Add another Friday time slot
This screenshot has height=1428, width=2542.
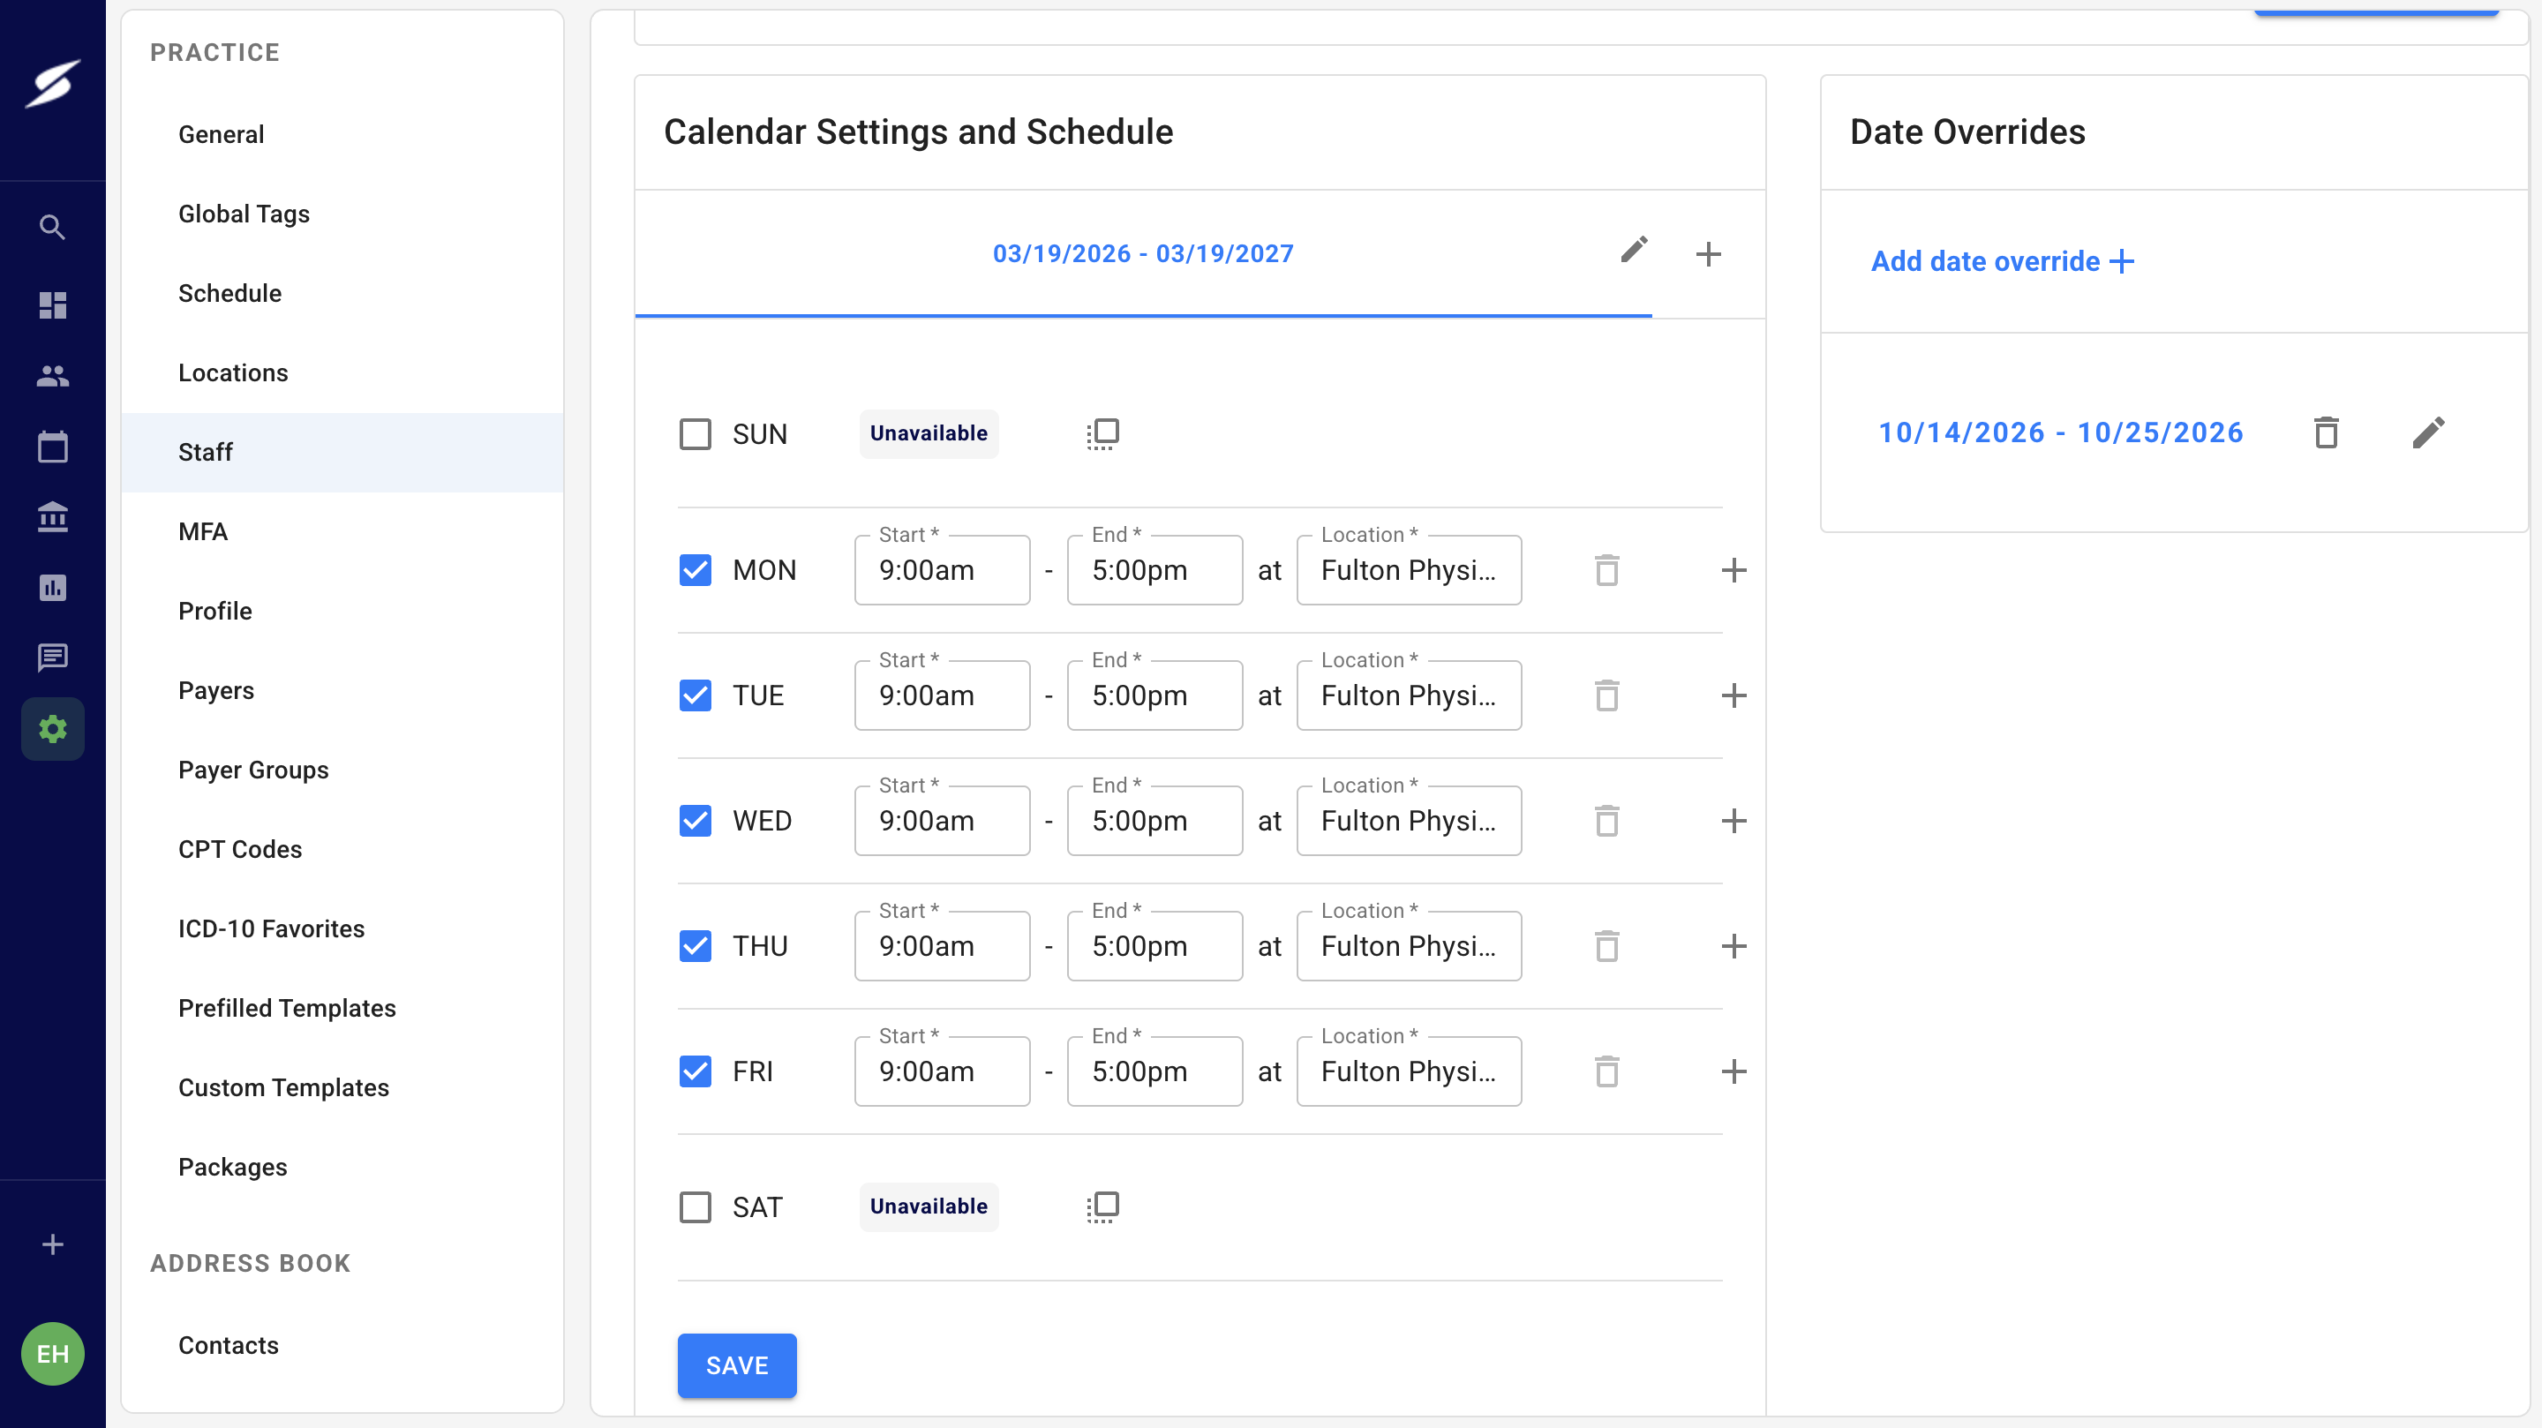click(1734, 1071)
